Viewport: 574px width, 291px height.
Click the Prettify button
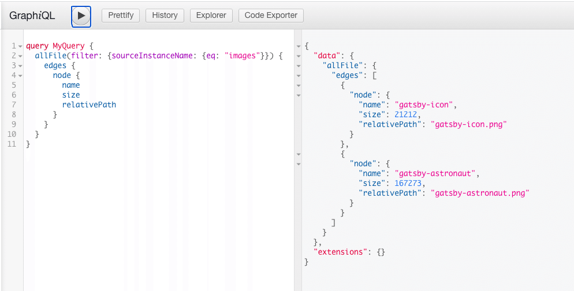point(121,16)
